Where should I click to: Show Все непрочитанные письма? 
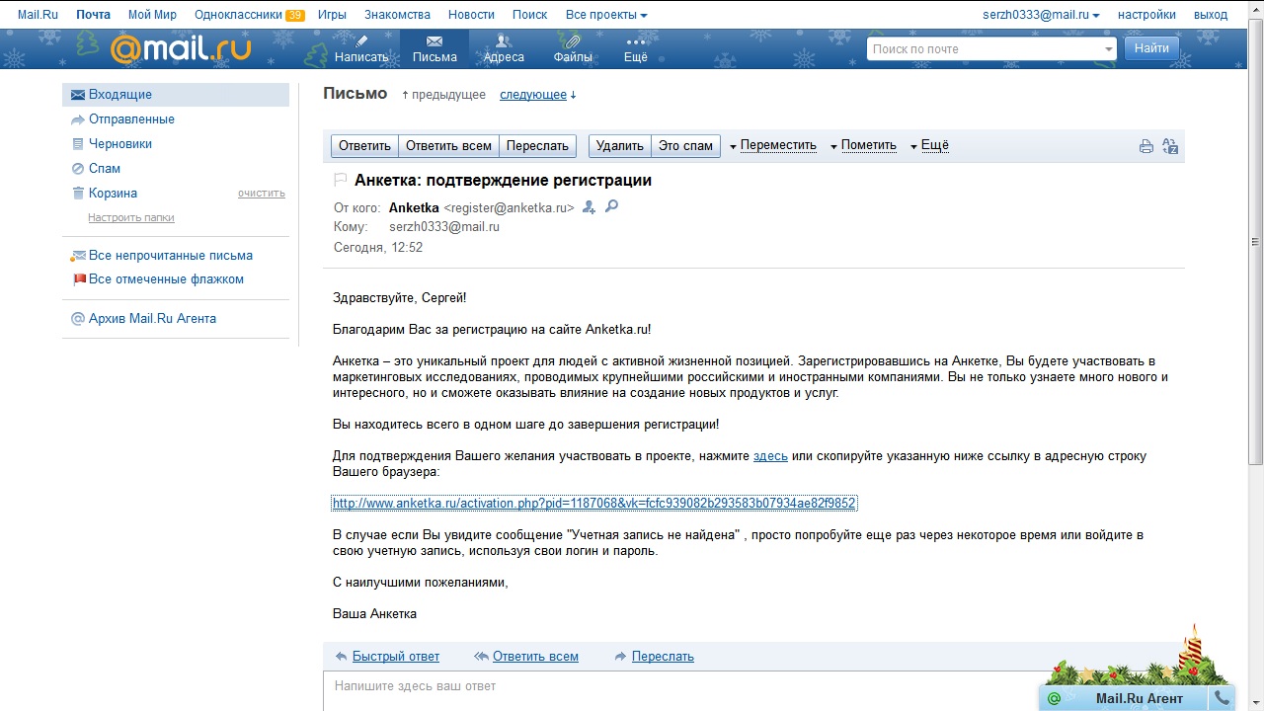[171, 256]
